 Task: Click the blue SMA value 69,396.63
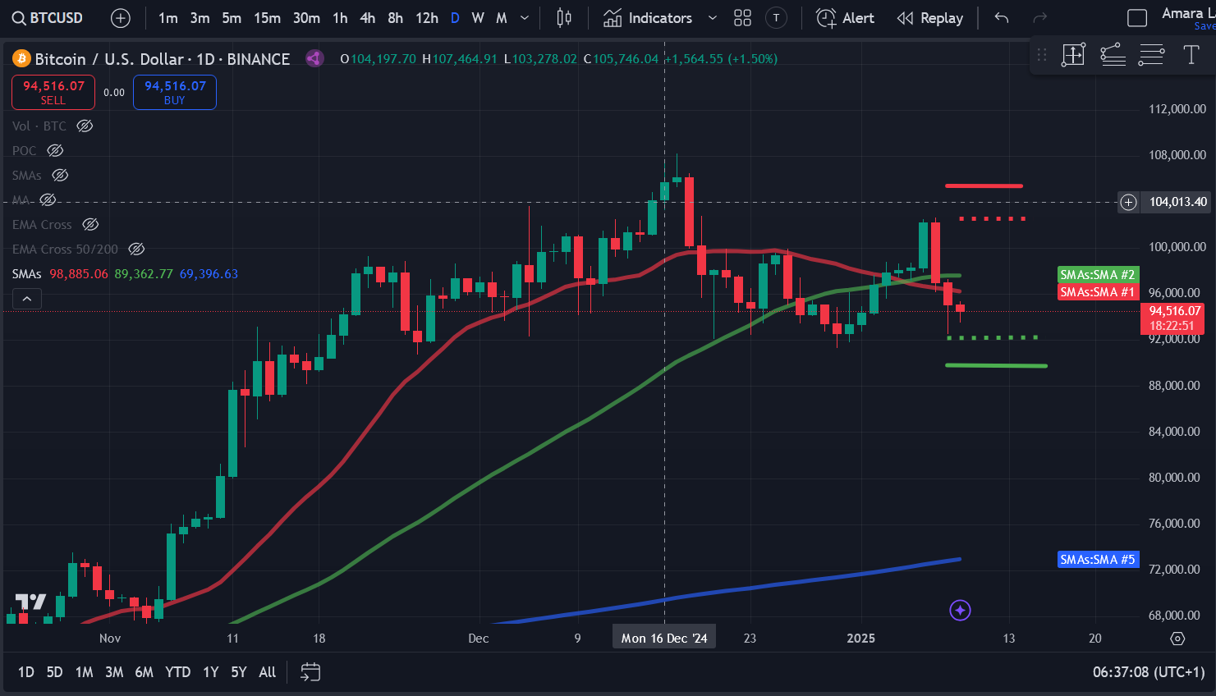pyautogui.click(x=209, y=273)
